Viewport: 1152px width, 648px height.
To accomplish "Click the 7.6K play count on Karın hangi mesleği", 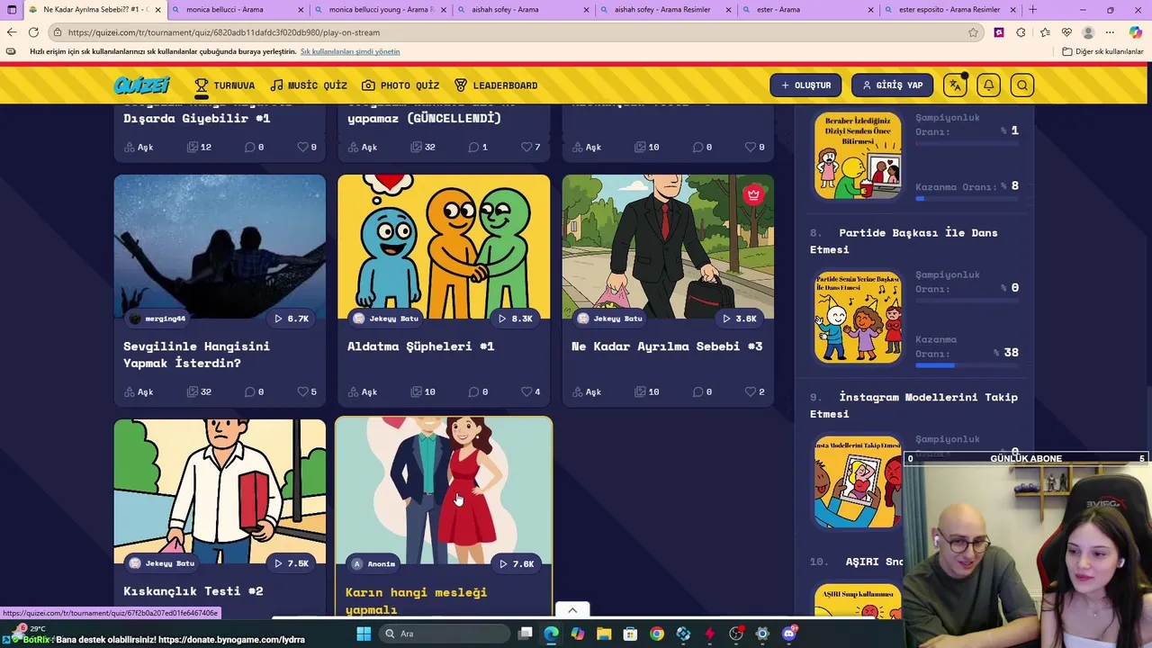I will [x=517, y=564].
